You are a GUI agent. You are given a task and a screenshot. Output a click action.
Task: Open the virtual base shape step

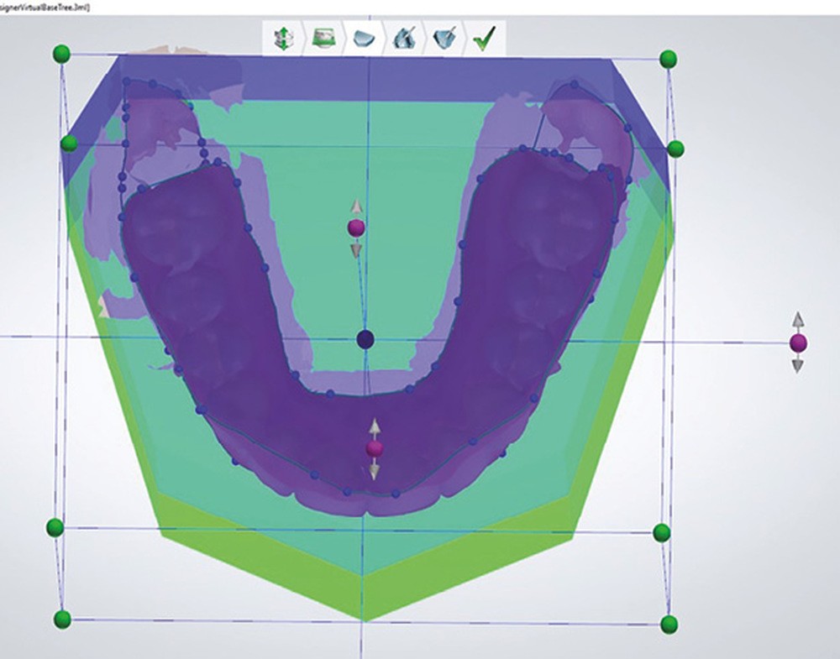[x=364, y=39]
